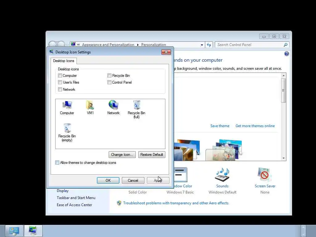Expand the double chevron in address bar
This screenshot has width=316, height=237.
pyautogui.click(x=78, y=45)
